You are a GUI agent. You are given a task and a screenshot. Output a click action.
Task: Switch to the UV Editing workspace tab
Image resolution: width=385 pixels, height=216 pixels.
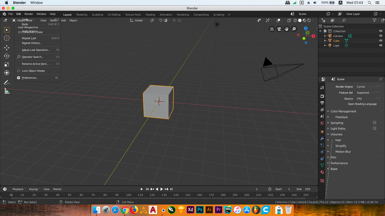114,14
